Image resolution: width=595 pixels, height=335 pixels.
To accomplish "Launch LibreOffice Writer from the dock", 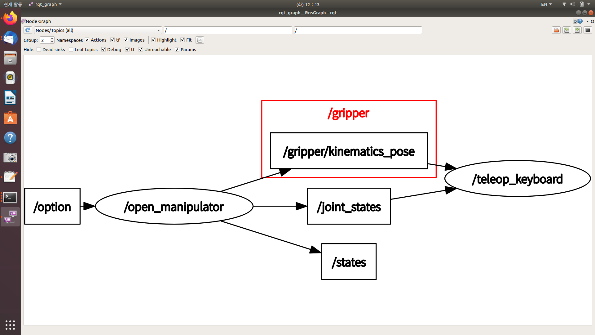I will tap(10, 98).
